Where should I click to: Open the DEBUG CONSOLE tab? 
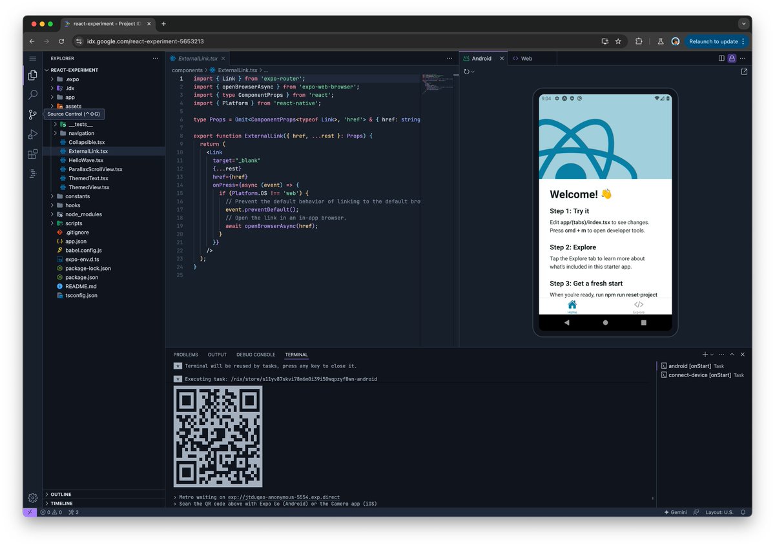tap(256, 354)
